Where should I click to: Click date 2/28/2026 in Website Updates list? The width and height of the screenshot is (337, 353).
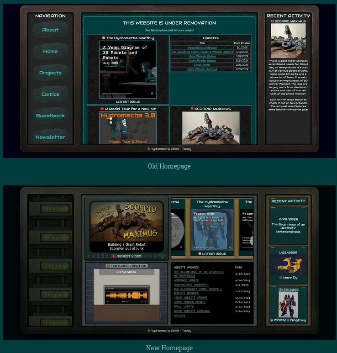(242, 274)
